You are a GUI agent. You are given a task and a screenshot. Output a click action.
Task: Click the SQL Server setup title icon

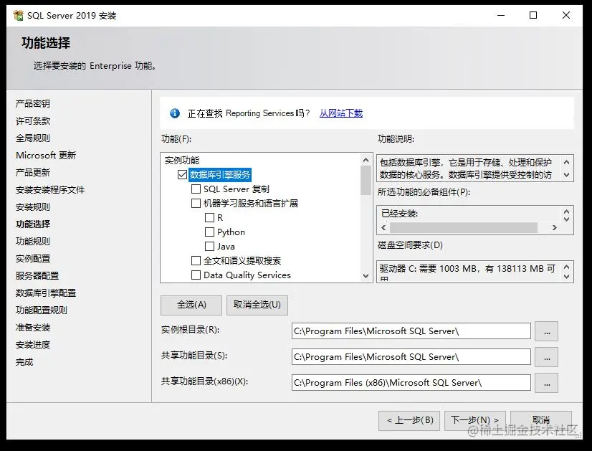pos(18,16)
